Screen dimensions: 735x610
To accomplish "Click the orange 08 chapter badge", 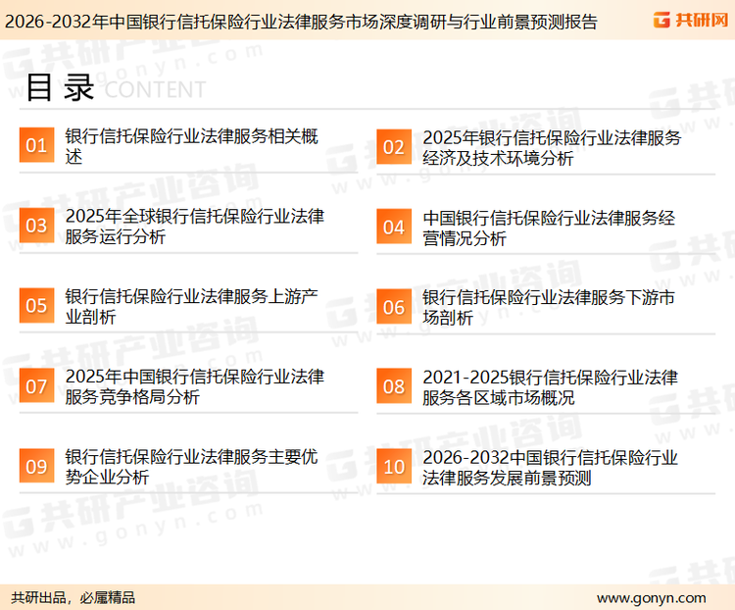I will click(394, 386).
